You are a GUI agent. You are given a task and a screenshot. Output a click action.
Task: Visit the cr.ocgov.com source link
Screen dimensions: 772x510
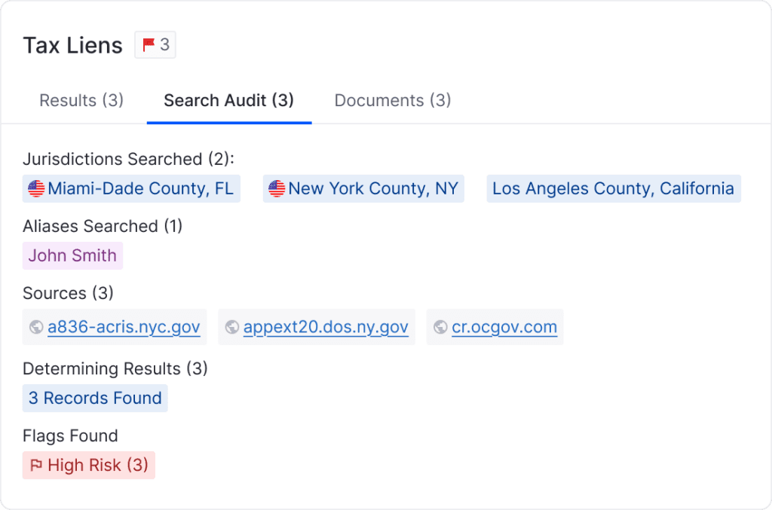click(504, 327)
